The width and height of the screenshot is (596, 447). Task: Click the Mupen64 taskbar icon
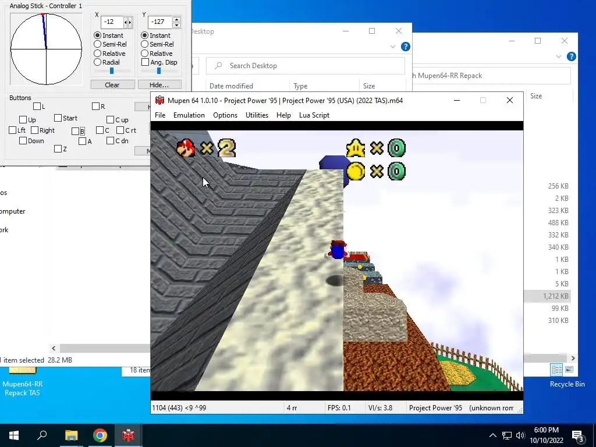point(129,435)
